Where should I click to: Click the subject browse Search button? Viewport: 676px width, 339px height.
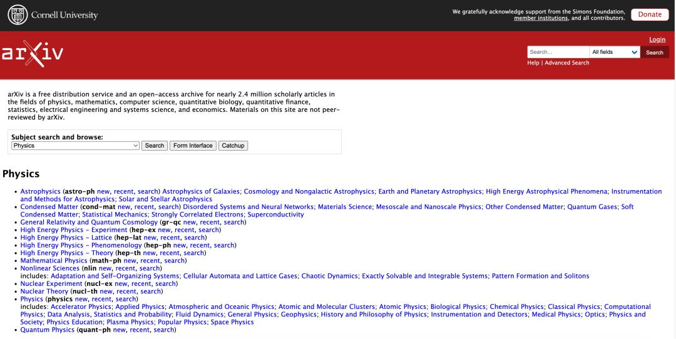pos(155,146)
